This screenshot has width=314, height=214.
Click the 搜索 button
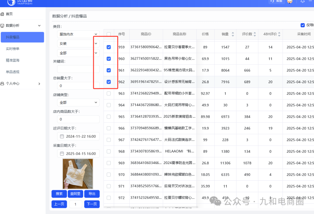tap(59, 194)
